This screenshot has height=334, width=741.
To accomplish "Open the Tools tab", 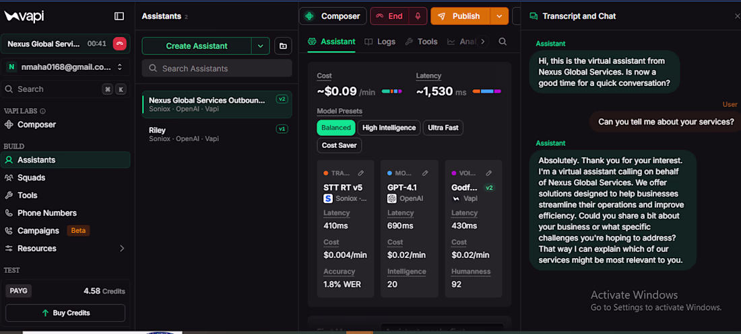I will pos(421,42).
